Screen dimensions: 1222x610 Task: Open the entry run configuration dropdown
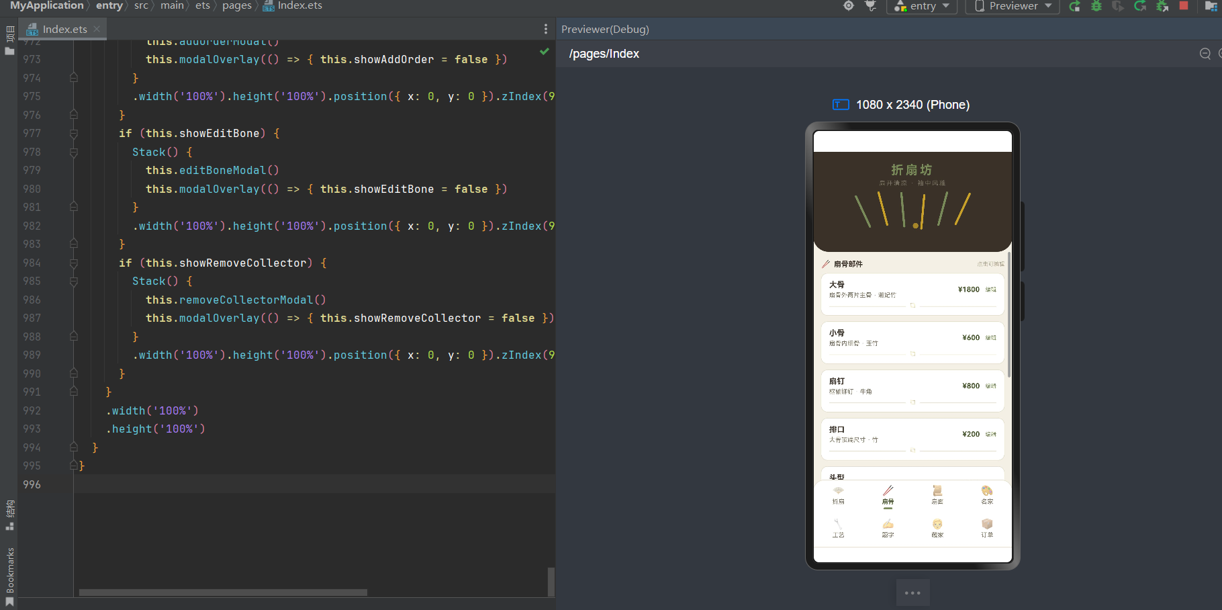[x=921, y=6]
